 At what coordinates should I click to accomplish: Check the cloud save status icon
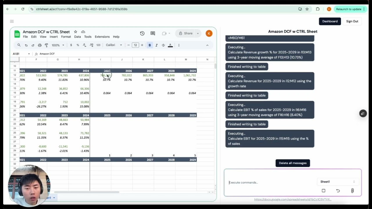(x=83, y=32)
